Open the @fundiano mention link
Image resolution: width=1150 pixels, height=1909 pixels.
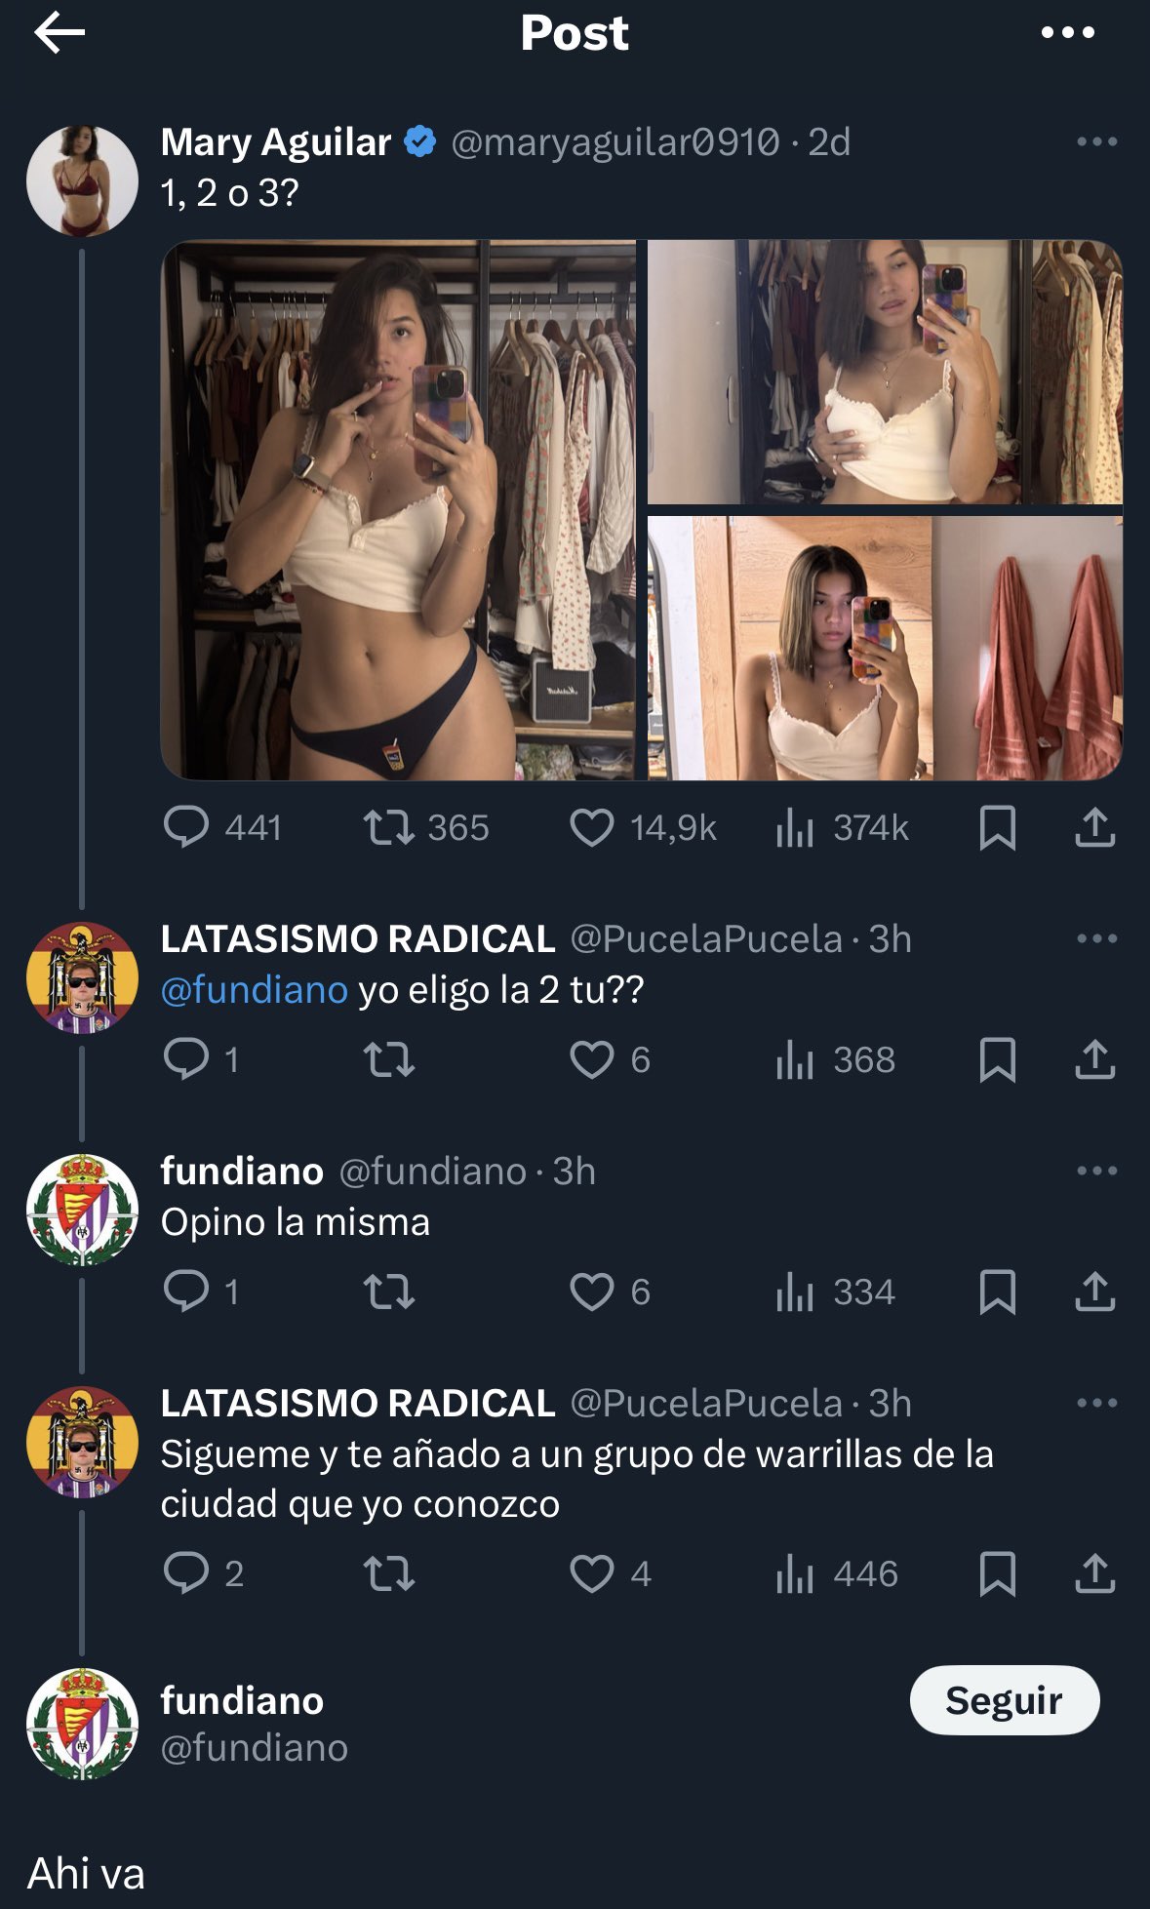254,990
